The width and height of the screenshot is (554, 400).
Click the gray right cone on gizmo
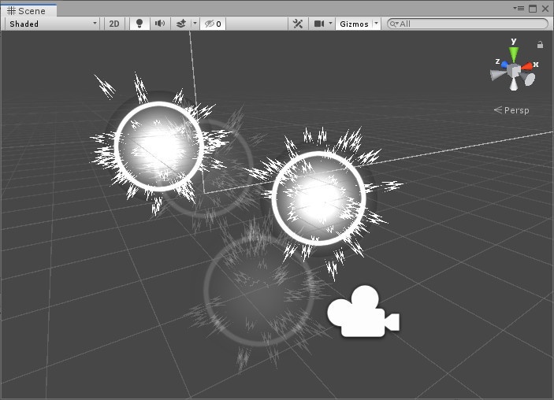(x=528, y=79)
